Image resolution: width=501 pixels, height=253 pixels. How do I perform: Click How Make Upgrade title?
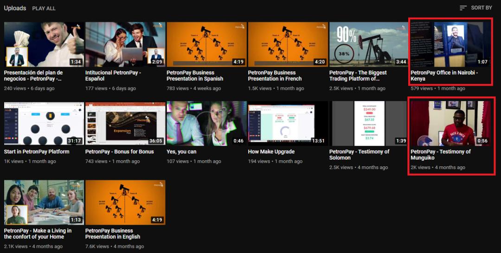(271, 152)
